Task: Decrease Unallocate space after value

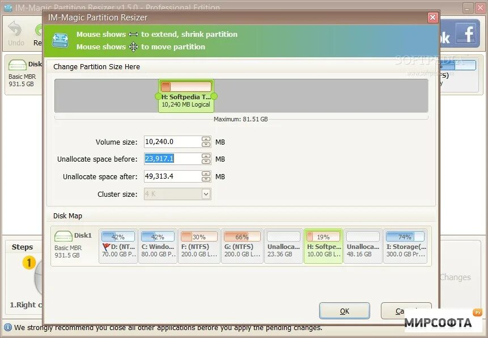Action: point(206,179)
